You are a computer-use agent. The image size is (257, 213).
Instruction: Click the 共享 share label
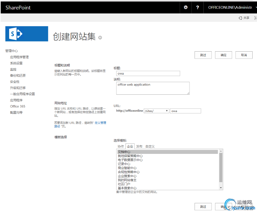pyautogui.click(x=246, y=18)
